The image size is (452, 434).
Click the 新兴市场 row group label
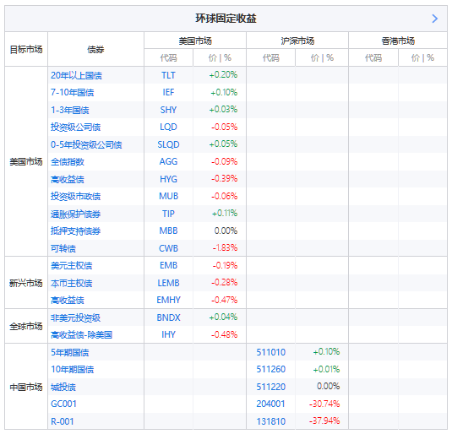coord(26,283)
